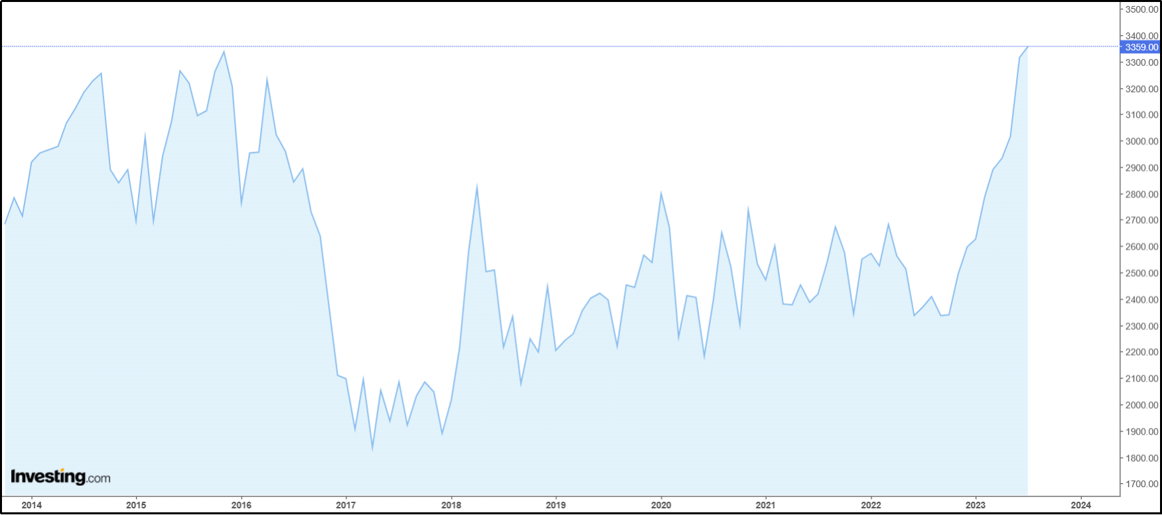The image size is (1162, 515).
Task: Click the 2700.00 price axis label
Action: pos(1141,220)
